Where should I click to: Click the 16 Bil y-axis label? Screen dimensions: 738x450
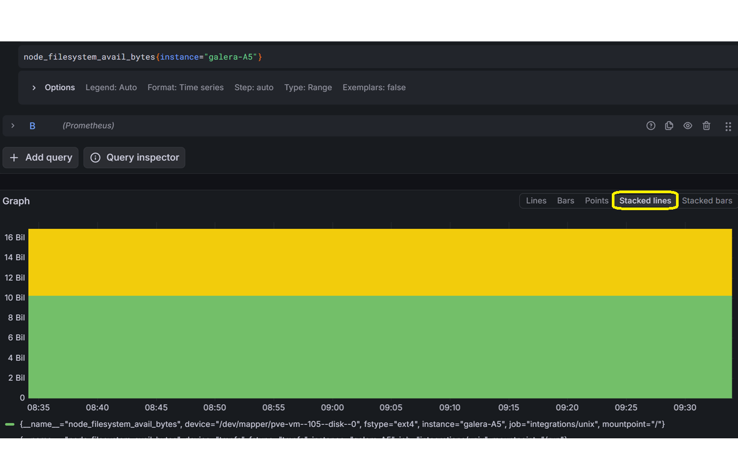[x=15, y=237]
